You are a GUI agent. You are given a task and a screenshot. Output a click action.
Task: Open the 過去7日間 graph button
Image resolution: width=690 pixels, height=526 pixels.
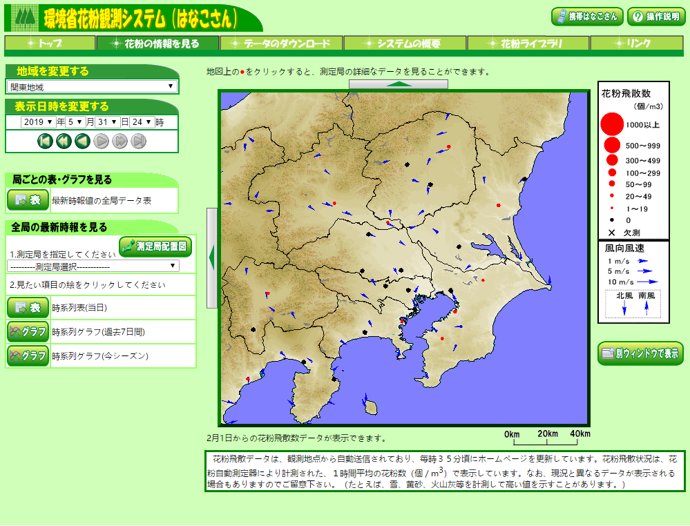(28, 332)
